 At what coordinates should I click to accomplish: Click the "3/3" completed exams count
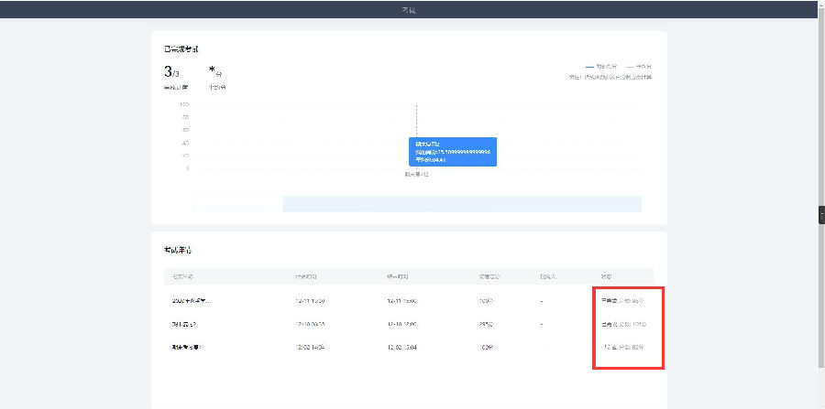tap(171, 71)
